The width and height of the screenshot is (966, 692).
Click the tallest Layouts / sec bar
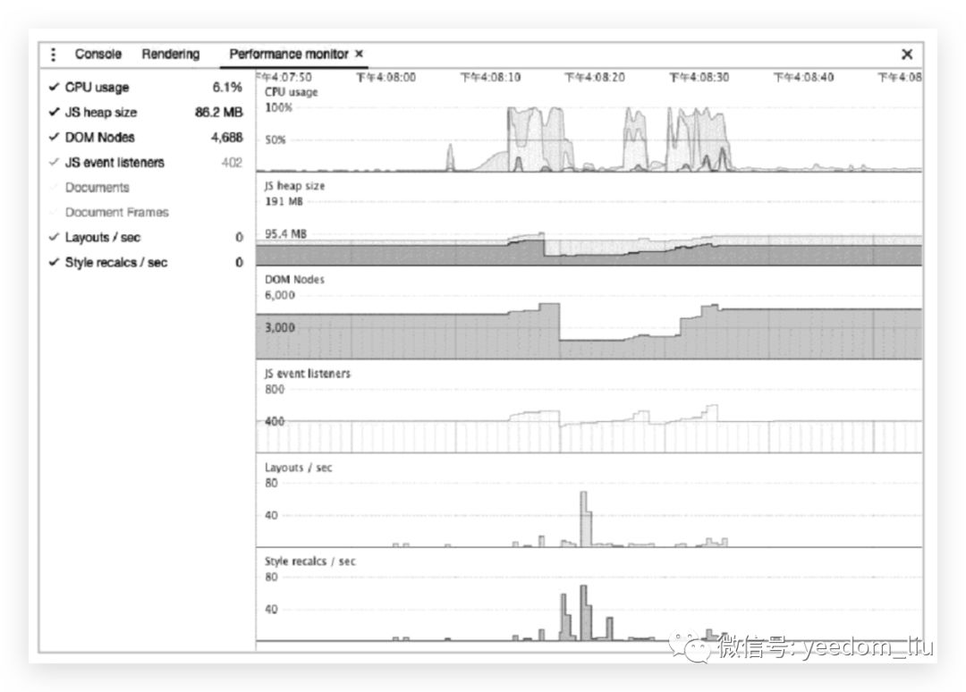point(584,519)
